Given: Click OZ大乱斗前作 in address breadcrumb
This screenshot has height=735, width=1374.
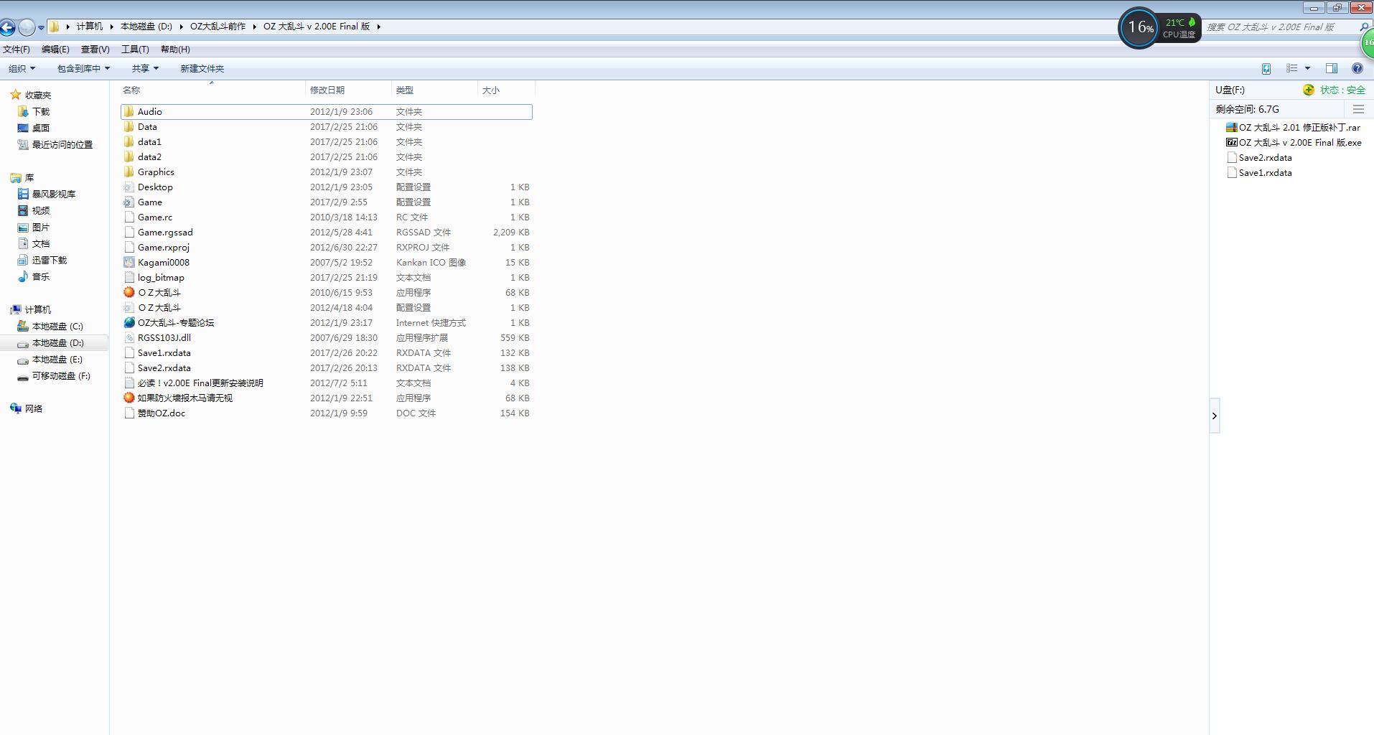Looking at the screenshot, I should coord(218,27).
